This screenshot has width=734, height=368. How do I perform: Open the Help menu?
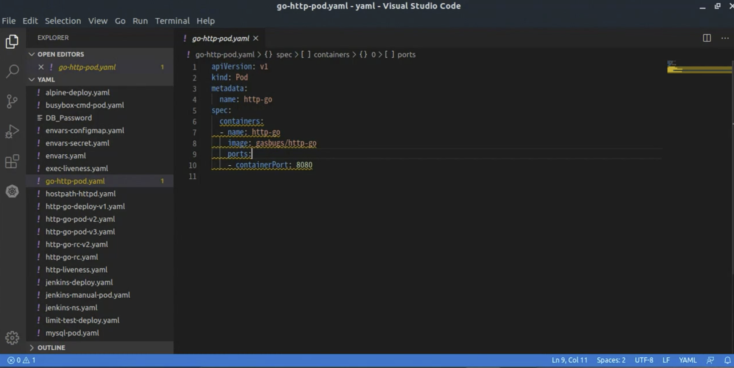pos(205,21)
